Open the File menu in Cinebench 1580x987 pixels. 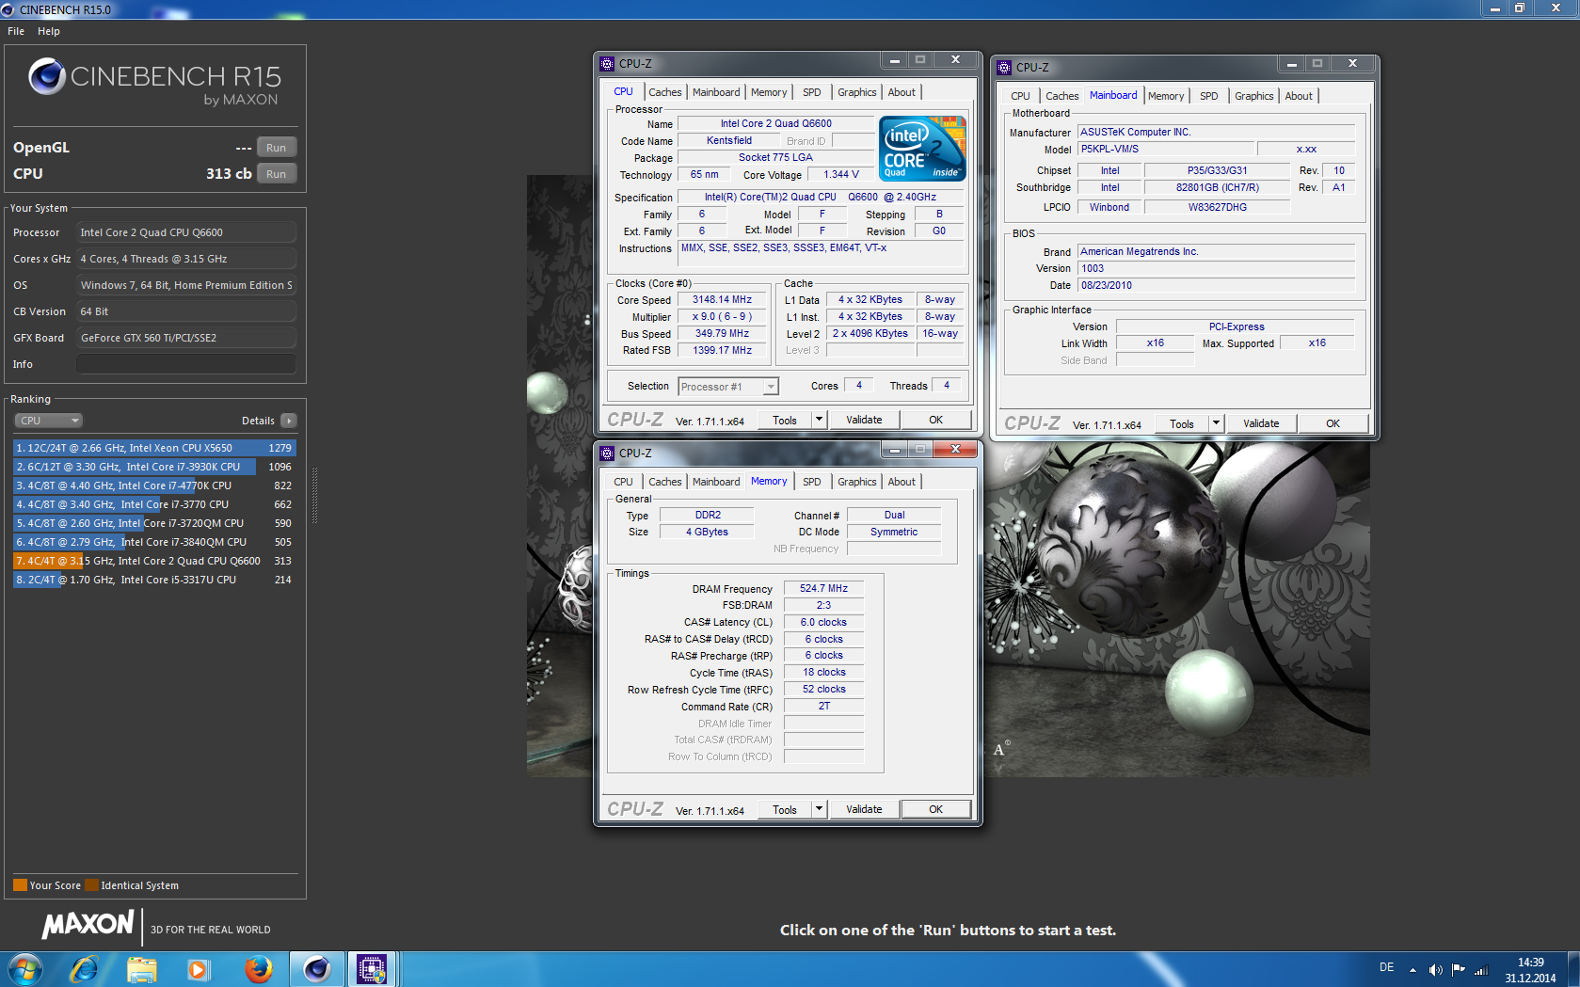point(16,31)
